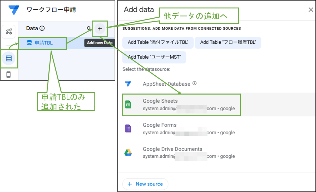Click the Data info circle icon
The height and width of the screenshot is (192, 316).
42,28
